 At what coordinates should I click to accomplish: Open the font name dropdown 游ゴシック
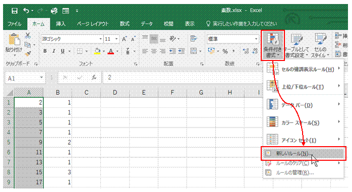coord(100,39)
